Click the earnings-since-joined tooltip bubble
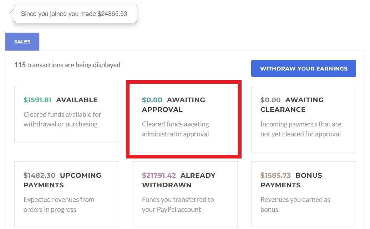This screenshot has height=229, width=370. (74, 14)
